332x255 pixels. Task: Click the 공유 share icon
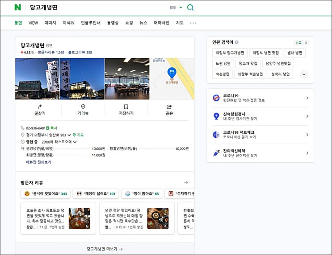pos(169,107)
